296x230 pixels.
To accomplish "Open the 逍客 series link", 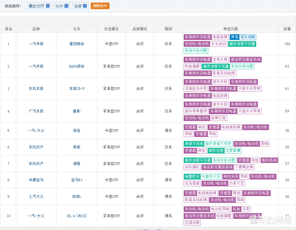I will pos(77,164).
